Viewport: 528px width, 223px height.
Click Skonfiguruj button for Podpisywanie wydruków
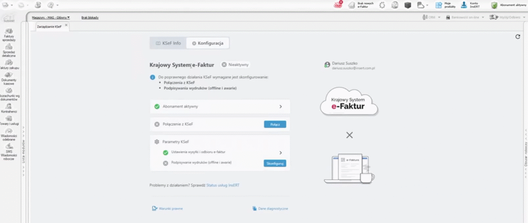pyautogui.click(x=275, y=163)
